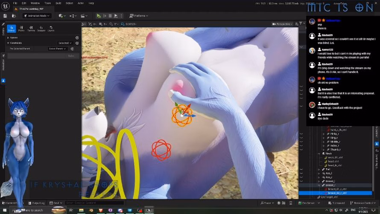Activate the Snapper tool
The height and width of the screenshot is (214, 380).
click(41, 29)
